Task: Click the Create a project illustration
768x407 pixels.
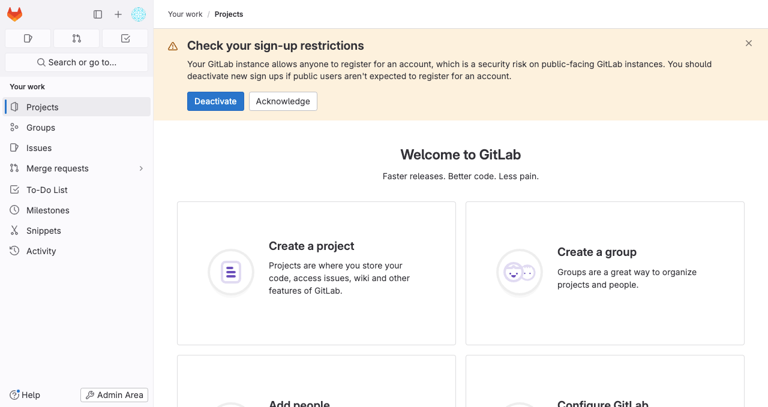Action: 231,272
